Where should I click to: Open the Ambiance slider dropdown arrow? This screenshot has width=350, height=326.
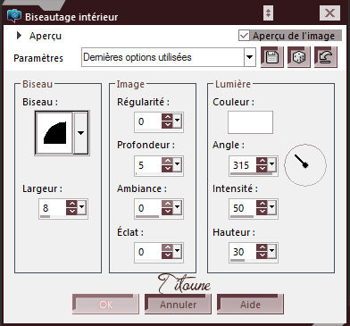click(x=177, y=207)
